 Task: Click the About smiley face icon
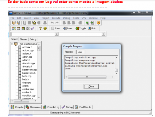45,28
